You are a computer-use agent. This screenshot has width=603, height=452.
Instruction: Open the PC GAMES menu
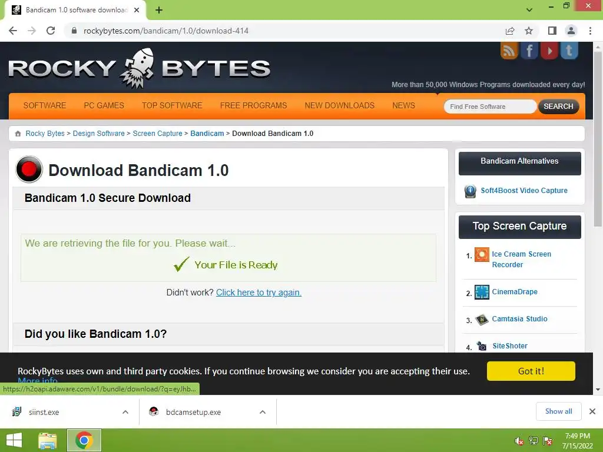(x=104, y=106)
